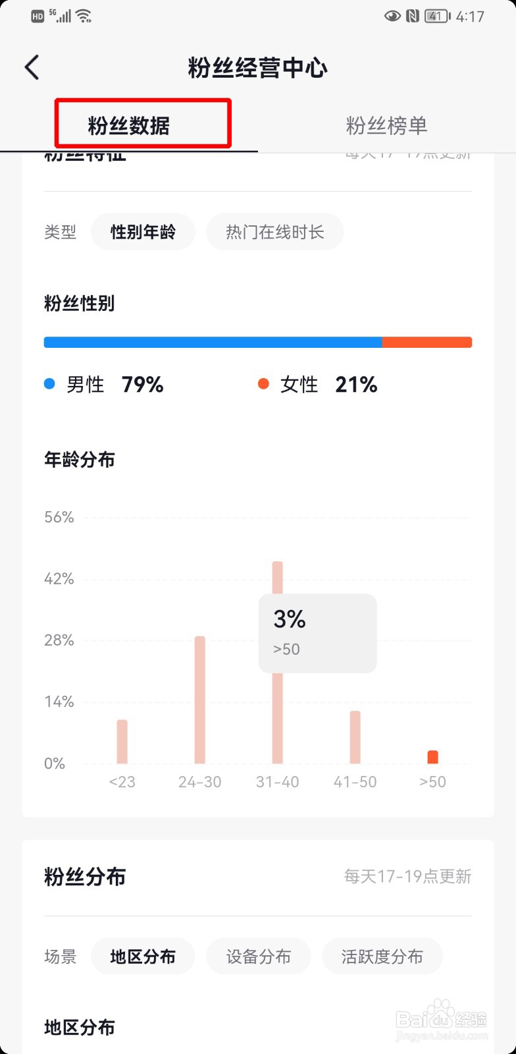Switch to the 粉丝数据 tab
516x1054 pixels.
click(x=129, y=125)
